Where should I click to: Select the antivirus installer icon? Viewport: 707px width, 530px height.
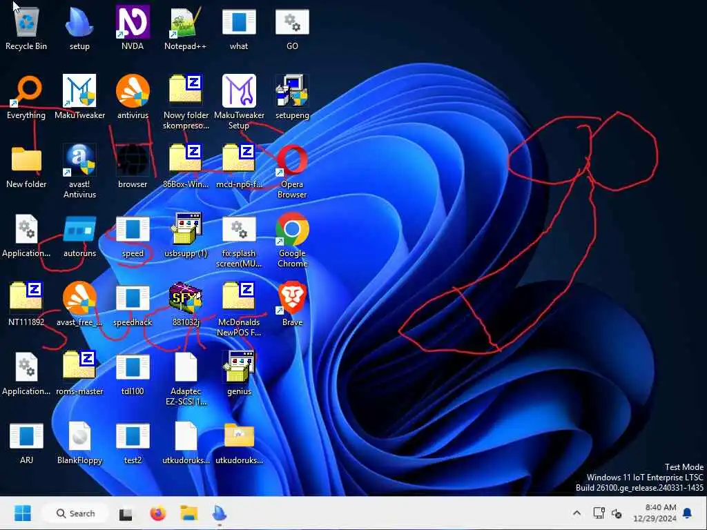[133, 97]
